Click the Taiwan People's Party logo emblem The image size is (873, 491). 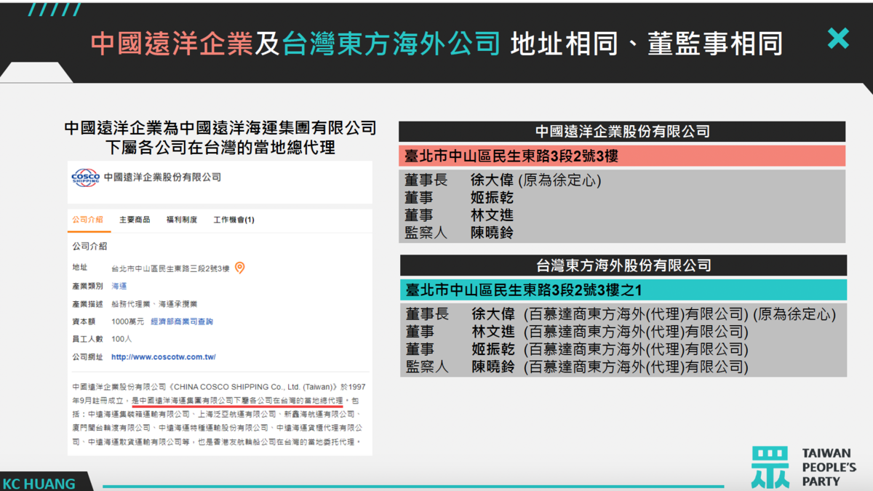[x=769, y=466]
